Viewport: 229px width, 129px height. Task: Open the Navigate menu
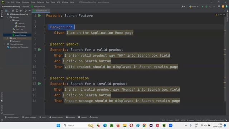click(x=25, y=2)
